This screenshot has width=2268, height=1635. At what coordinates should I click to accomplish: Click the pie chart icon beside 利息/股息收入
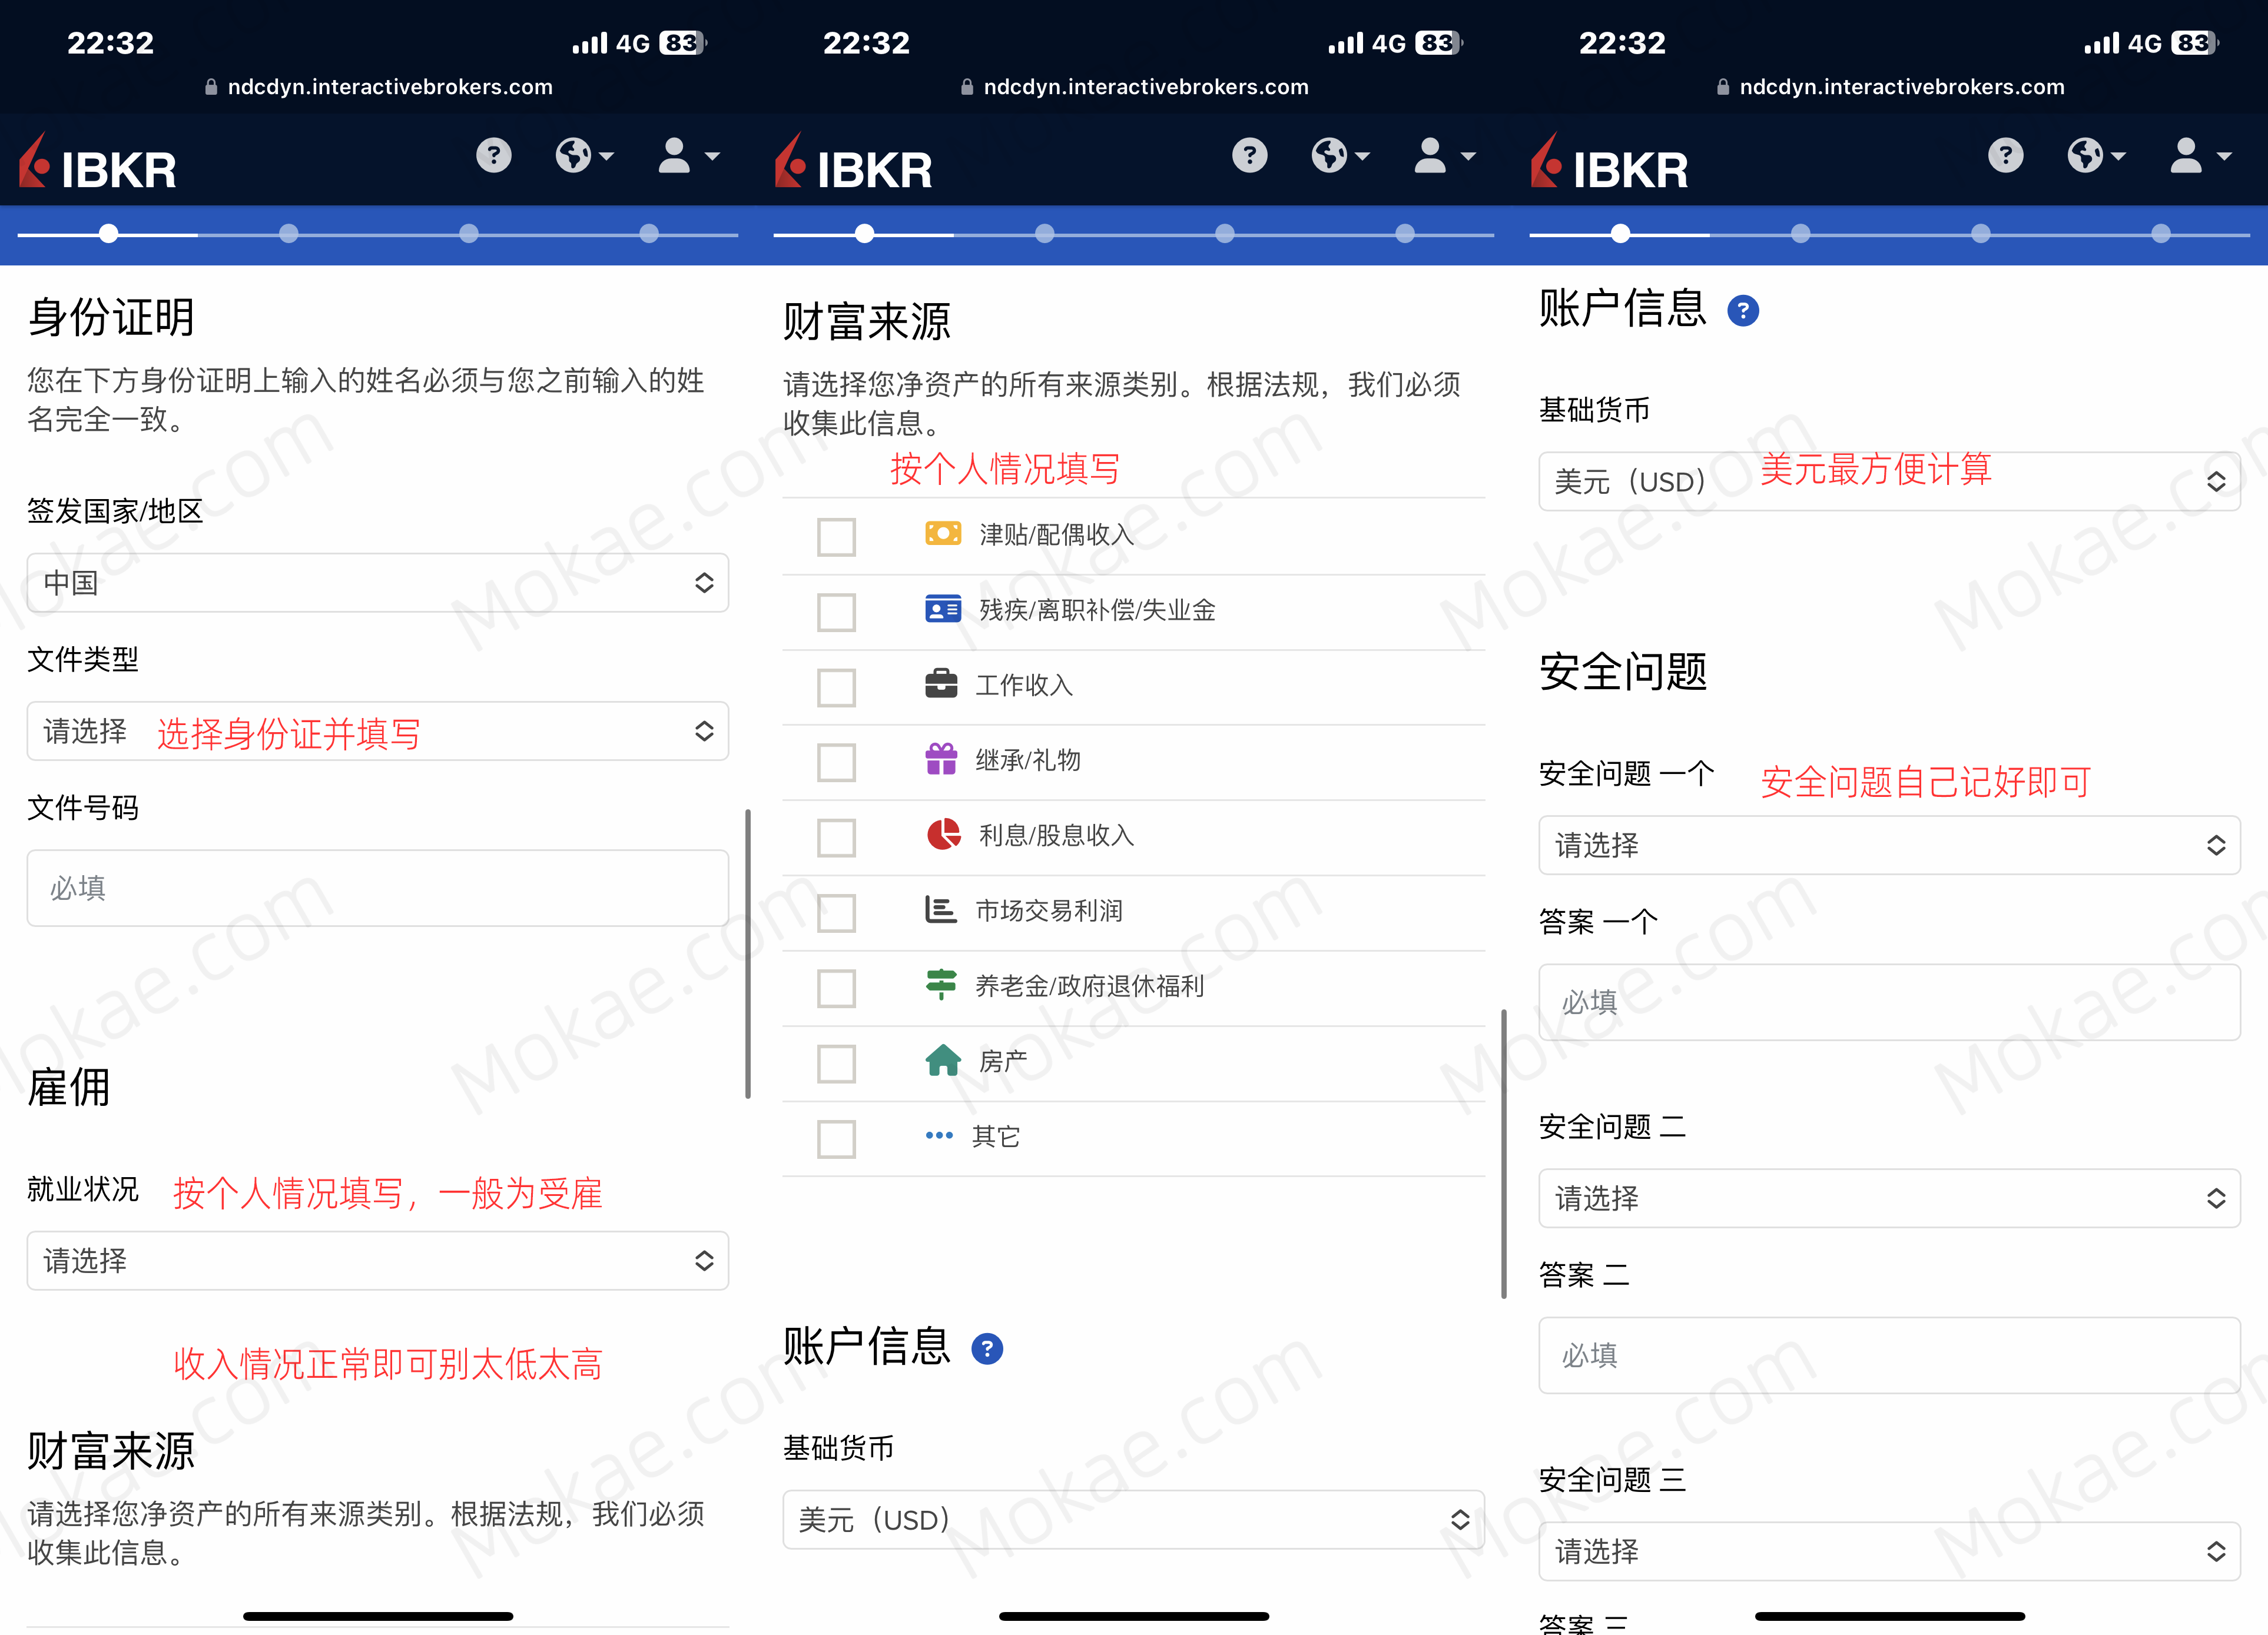click(x=943, y=833)
